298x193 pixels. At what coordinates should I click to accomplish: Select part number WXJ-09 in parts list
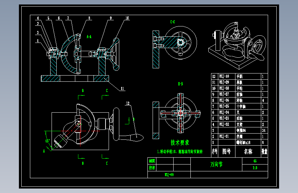224,82
